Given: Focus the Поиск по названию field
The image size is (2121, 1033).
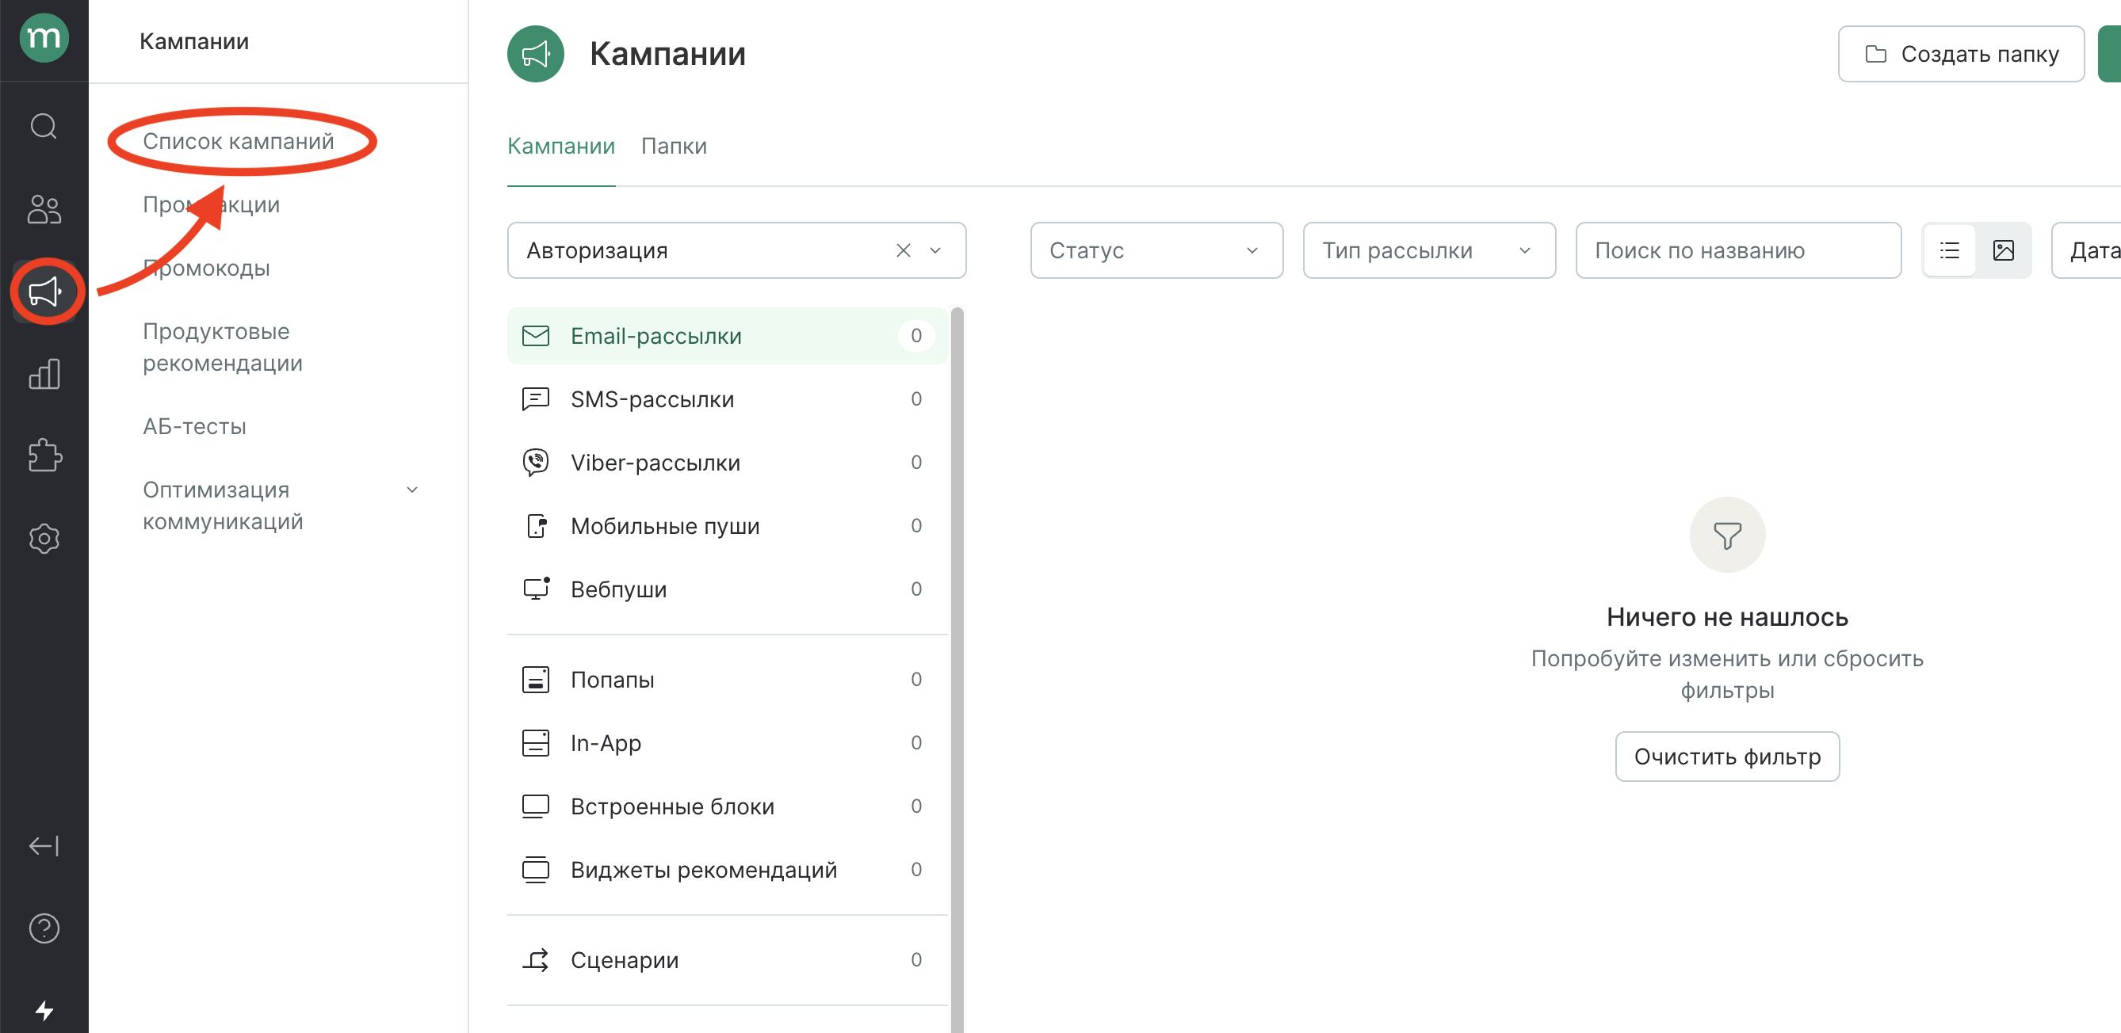Looking at the screenshot, I should point(1737,250).
